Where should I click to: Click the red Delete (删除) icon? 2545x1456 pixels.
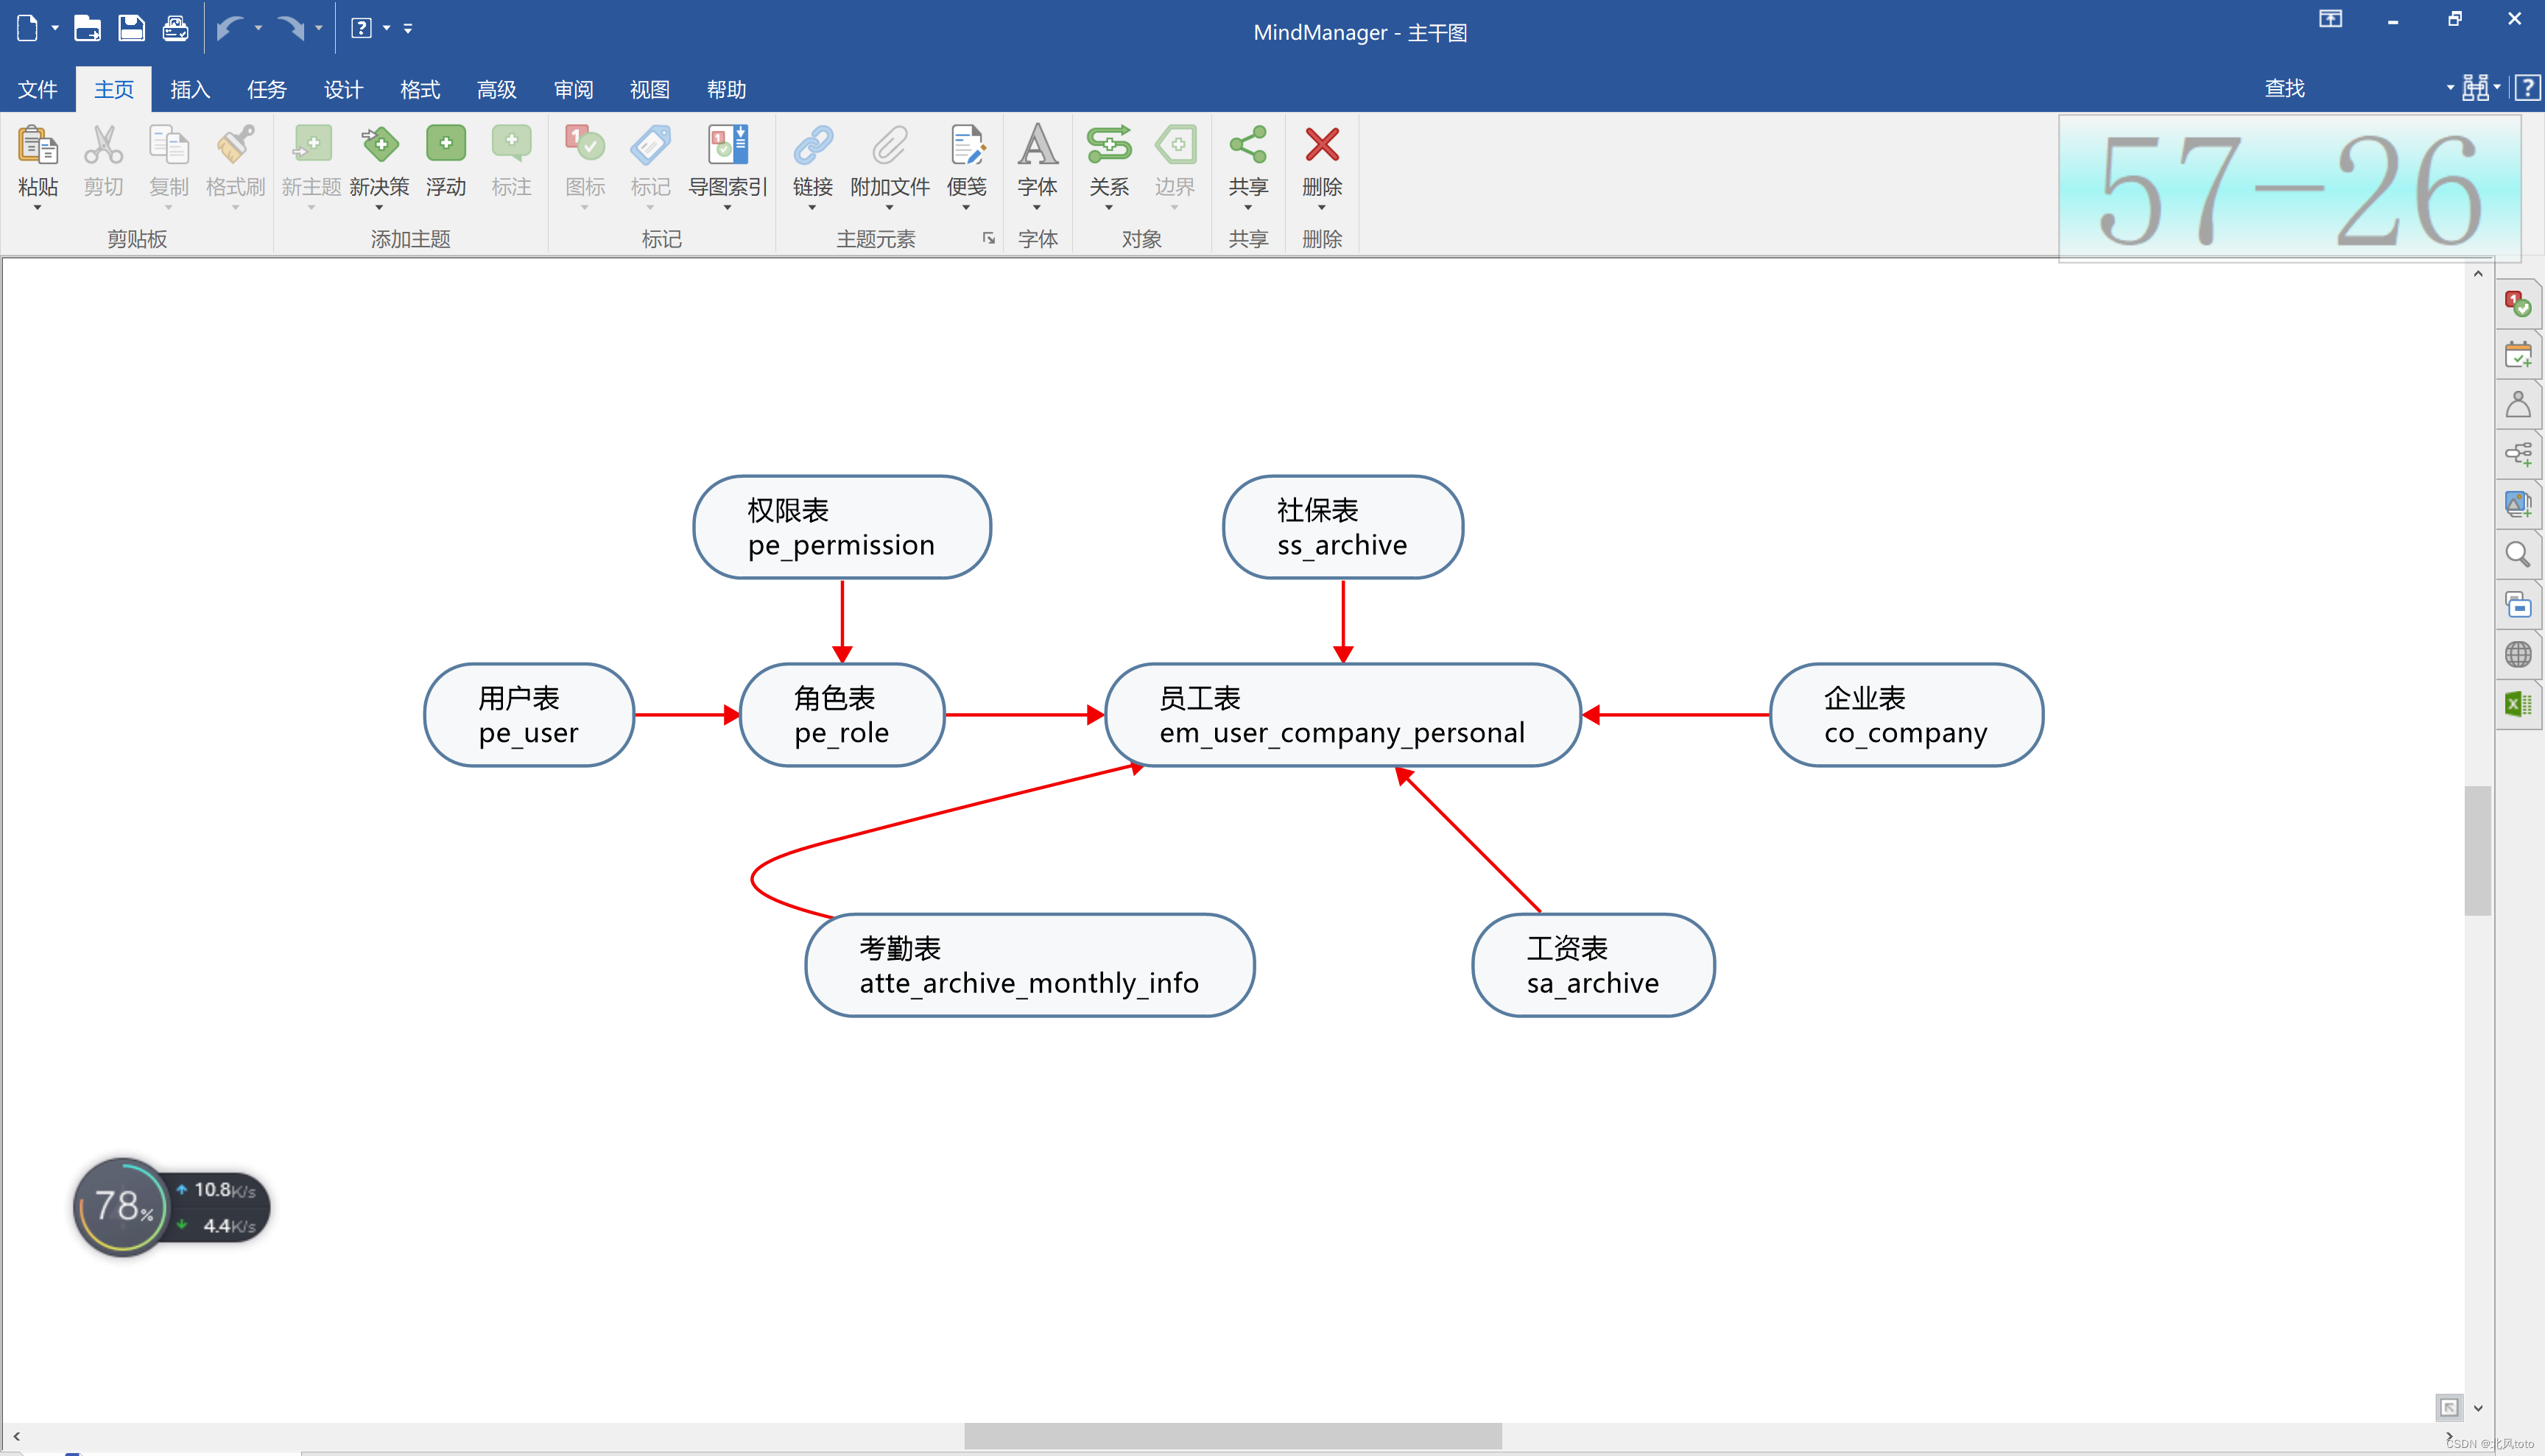point(1322,145)
